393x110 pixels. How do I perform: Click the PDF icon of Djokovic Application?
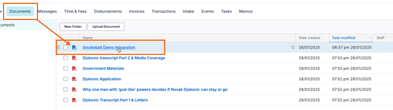(74, 79)
